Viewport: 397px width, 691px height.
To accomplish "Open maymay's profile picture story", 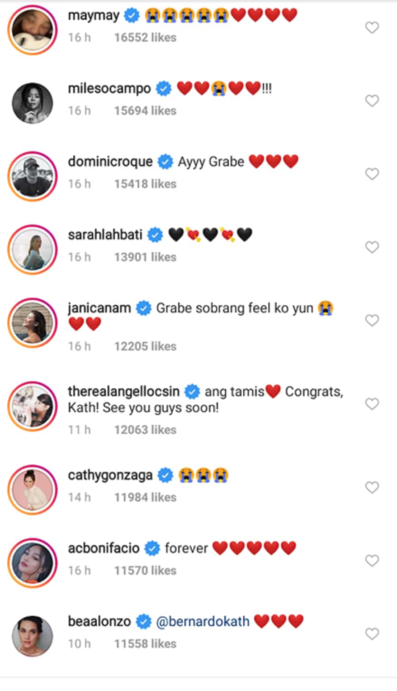I will [32, 30].
